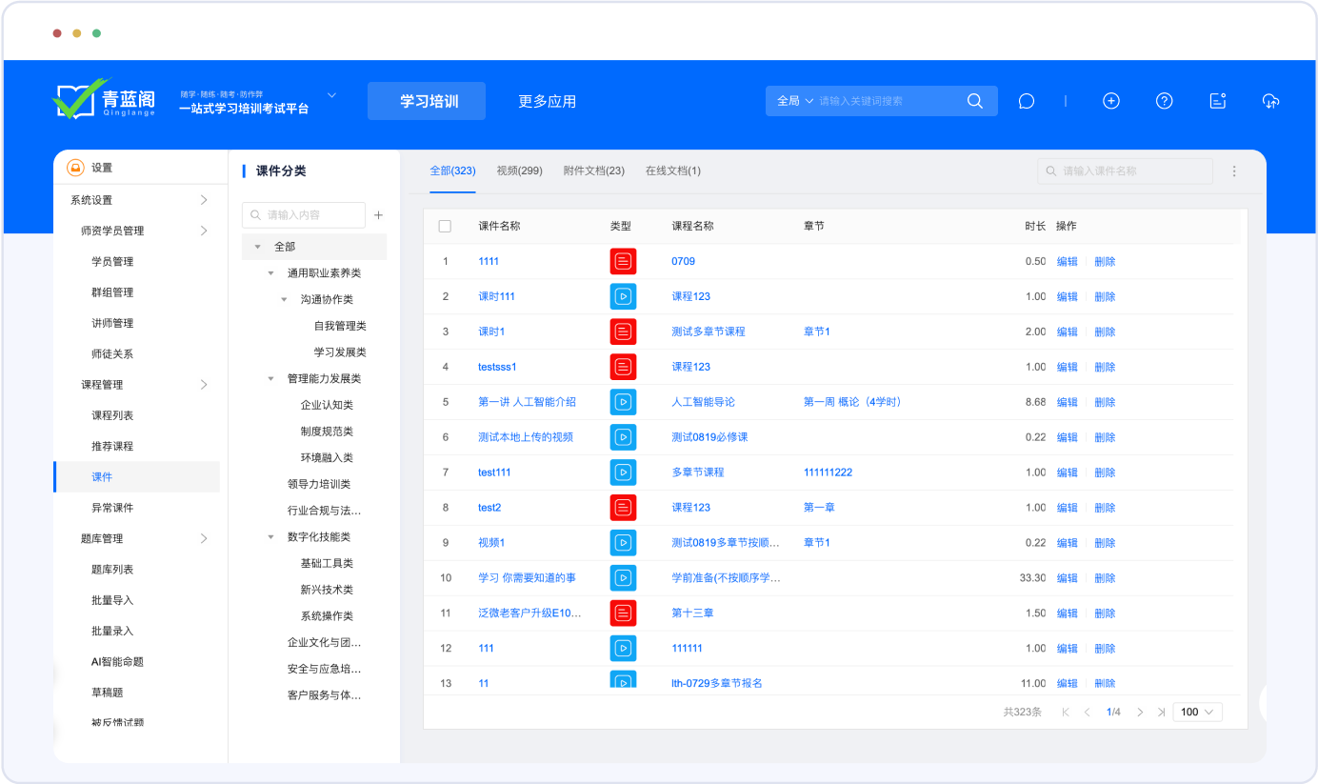
Task: Click the document type icon for 1111
Action: coord(622,261)
